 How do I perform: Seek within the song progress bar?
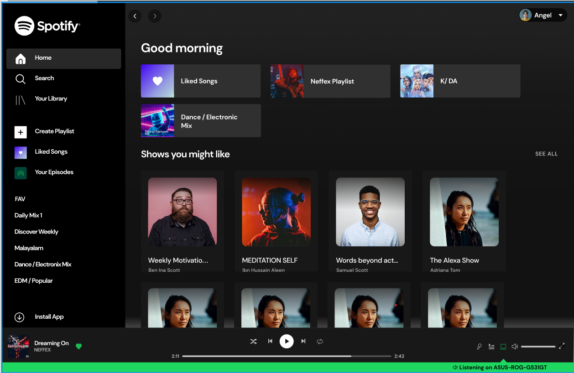(287, 356)
